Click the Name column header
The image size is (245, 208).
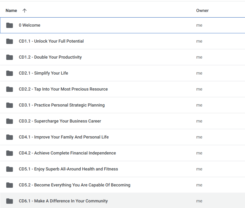coord(11,10)
